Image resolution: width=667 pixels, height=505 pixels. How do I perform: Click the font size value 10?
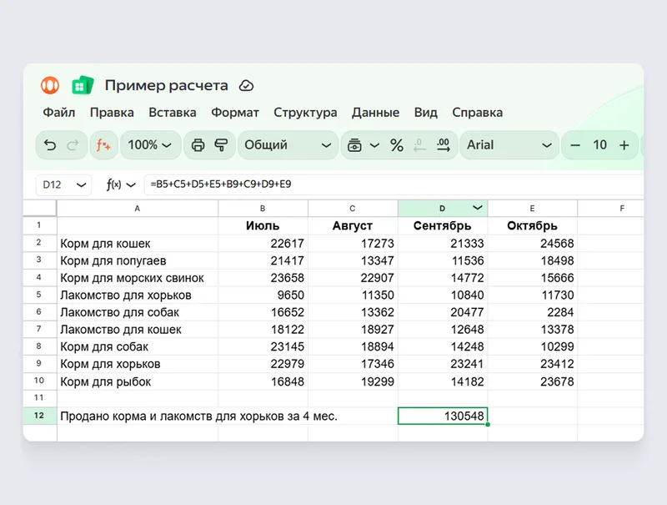point(599,144)
